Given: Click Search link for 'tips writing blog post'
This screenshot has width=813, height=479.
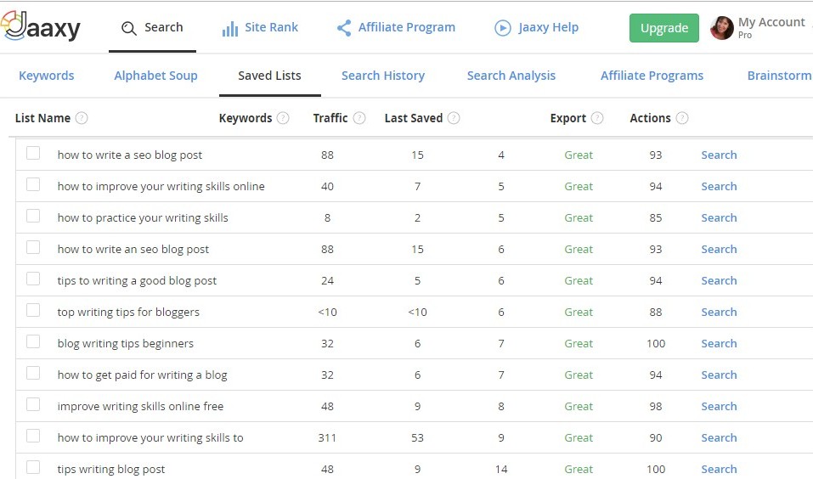Looking at the screenshot, I should coord(720,469).
